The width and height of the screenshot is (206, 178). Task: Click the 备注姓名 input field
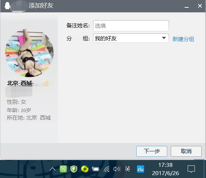click(131, 26)
